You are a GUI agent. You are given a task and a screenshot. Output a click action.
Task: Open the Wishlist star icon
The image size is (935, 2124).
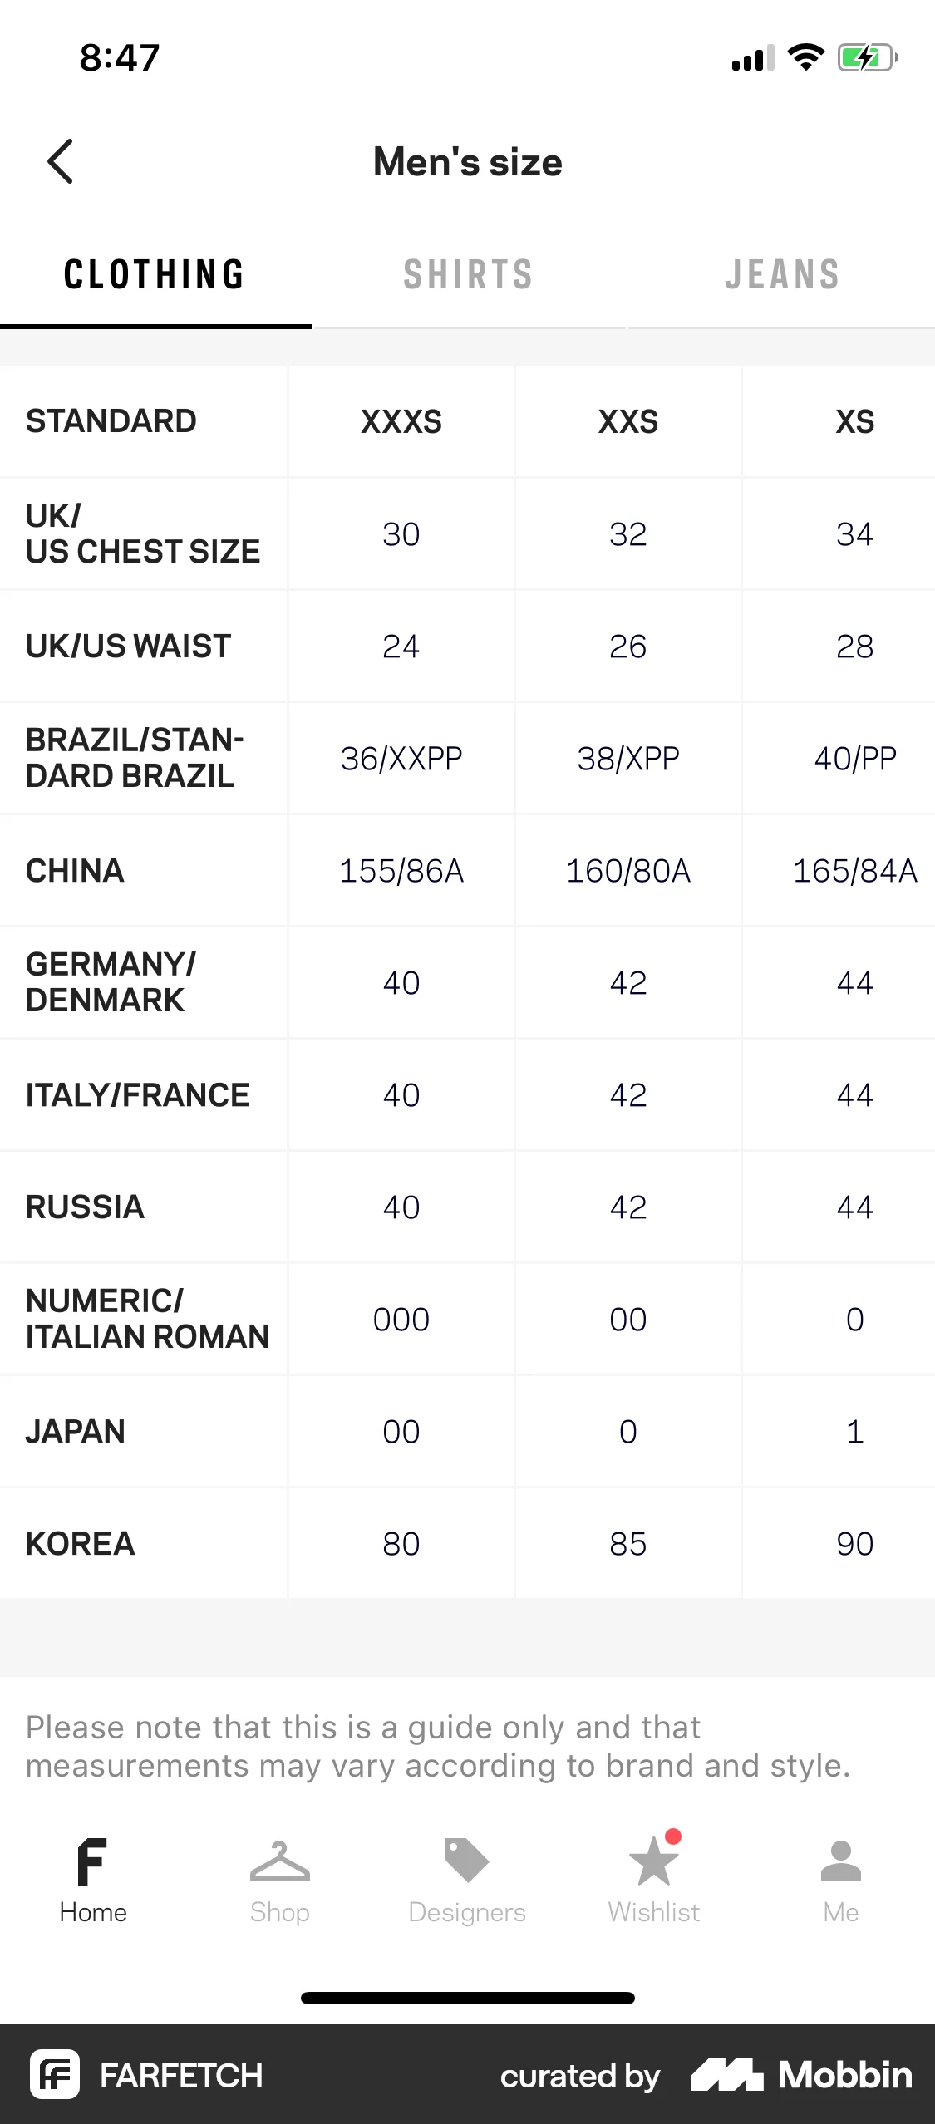pos(653,1861)
